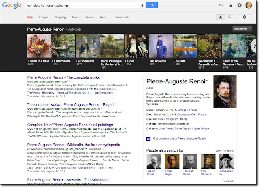
Task: Click the calendar icon beside Get updates
Action: tap(148, 139)
